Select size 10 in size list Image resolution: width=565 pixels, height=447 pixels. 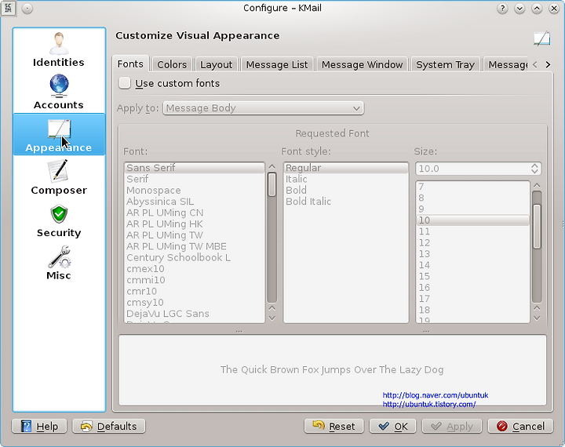click(472, 220)
